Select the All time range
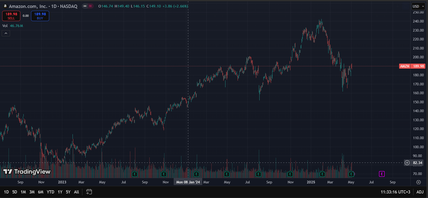The height and width of the screenshot is (198, 428). click(x=77, y=192)
